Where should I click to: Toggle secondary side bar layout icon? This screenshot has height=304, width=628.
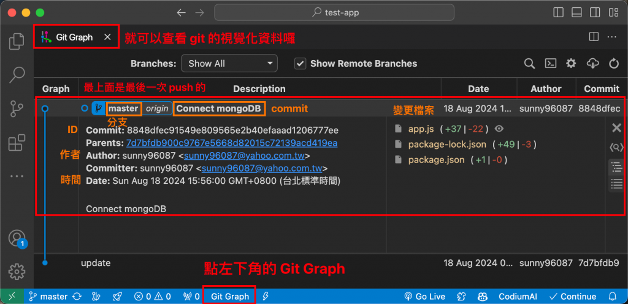click(x=595, y=12)
